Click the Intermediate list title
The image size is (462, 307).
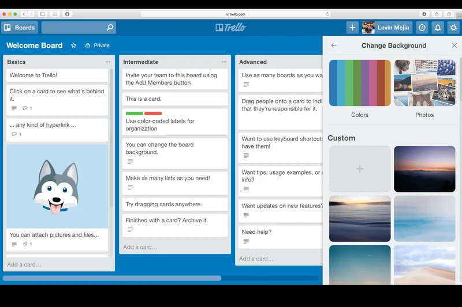point(140,62)
